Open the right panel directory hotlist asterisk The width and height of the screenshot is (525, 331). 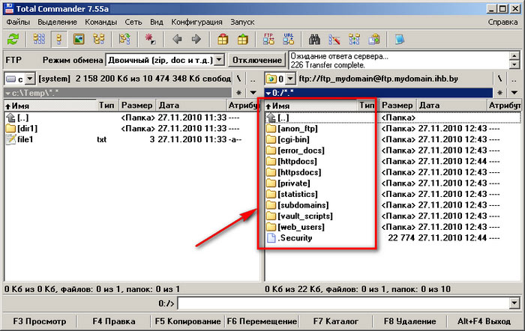point(499,93)
